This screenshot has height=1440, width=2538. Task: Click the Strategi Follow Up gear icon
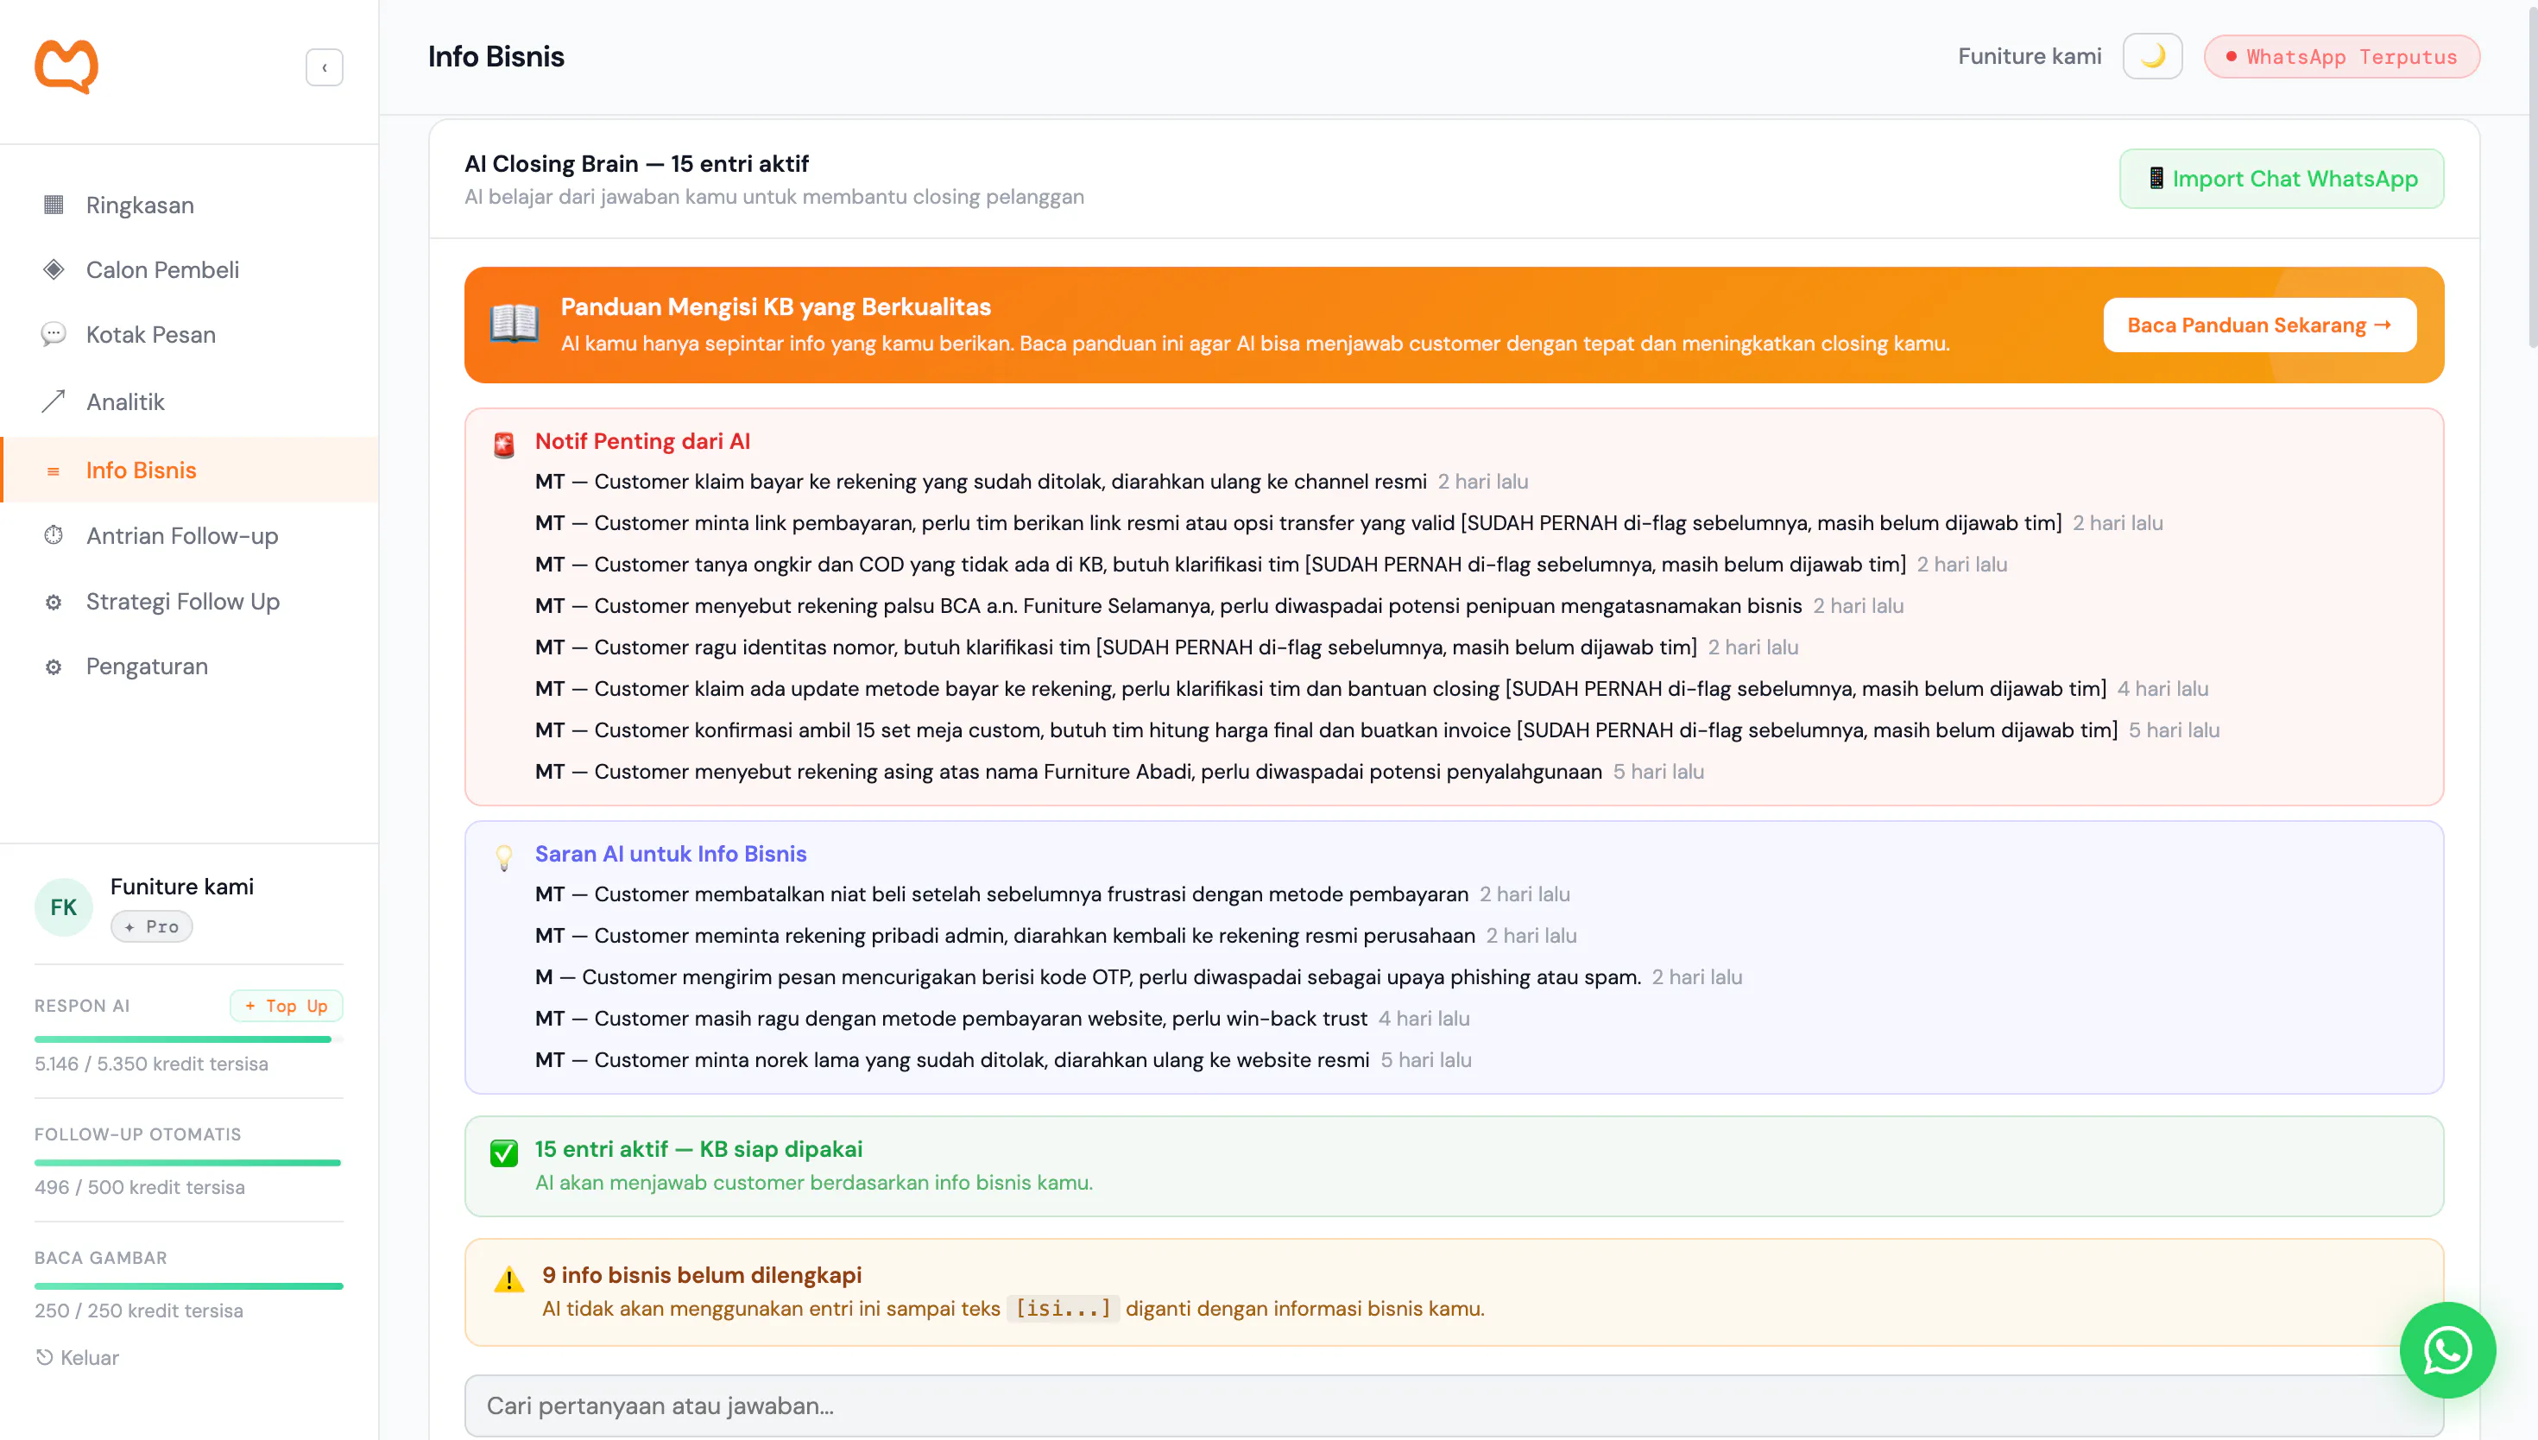[x=54, y=602]
